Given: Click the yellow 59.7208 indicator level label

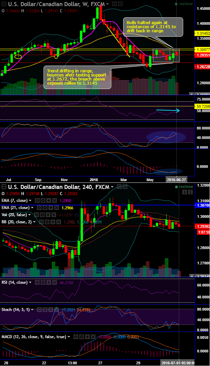Looking at the screenshot, I should click(x=202, y=106).
